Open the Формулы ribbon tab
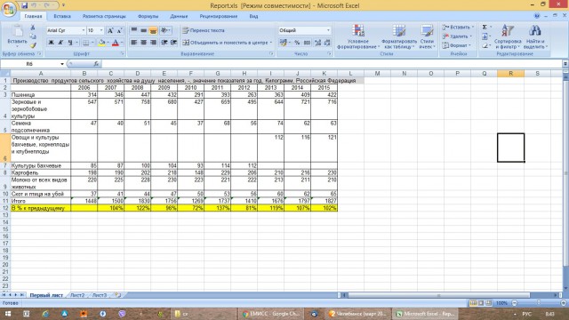569x320 pixels. tap(148, 16)
